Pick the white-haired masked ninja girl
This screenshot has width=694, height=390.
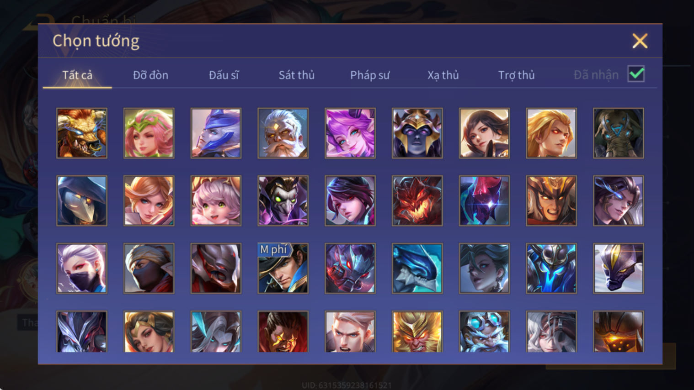point(82,269)
